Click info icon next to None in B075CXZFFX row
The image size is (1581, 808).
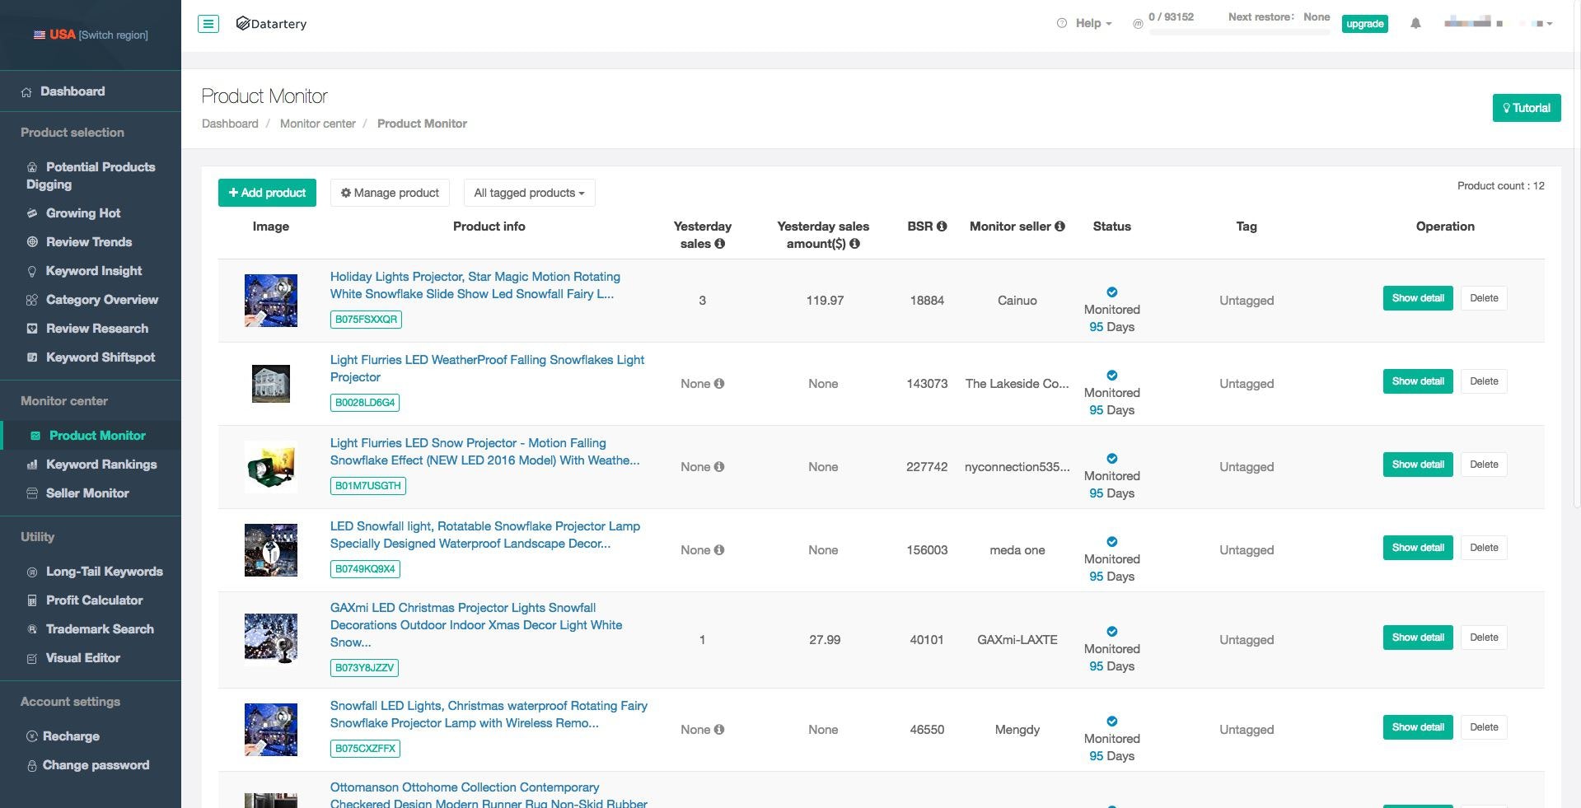(x=719, y=730)
